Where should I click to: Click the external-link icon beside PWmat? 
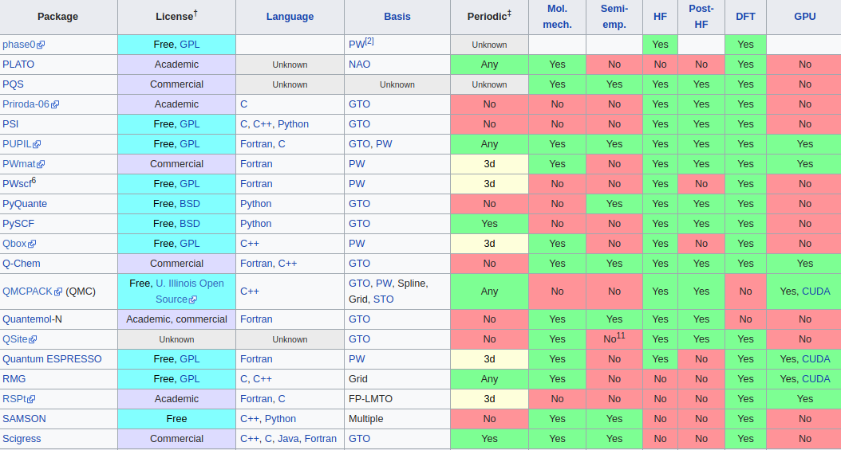click(x=41, y=164)
